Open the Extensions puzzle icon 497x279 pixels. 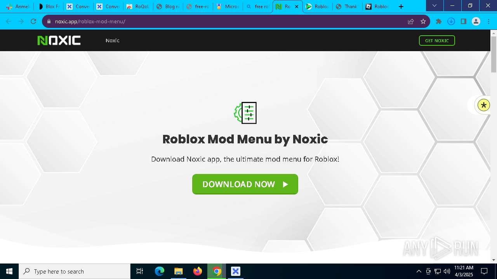point(439,21)
